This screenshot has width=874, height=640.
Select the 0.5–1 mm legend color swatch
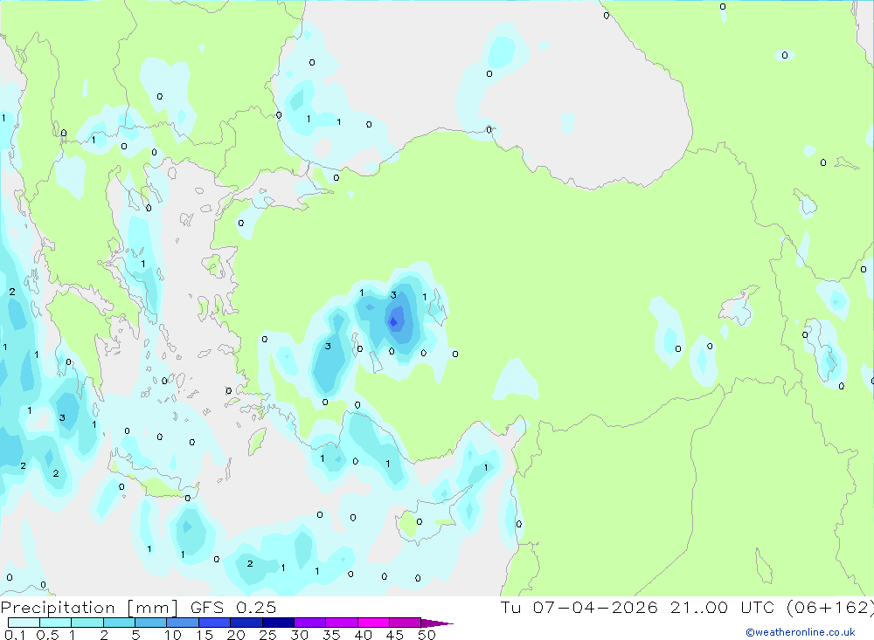coord(56,623)
